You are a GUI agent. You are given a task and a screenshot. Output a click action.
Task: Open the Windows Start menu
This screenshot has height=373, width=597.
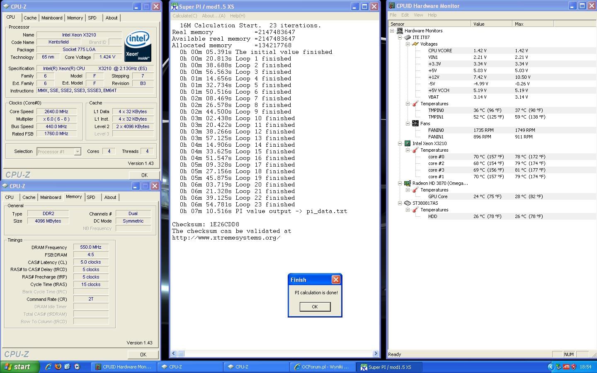coord(19,367)
